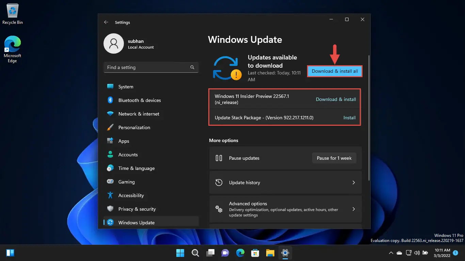
Task: Open the System settings category
Action: coord(151,87)
